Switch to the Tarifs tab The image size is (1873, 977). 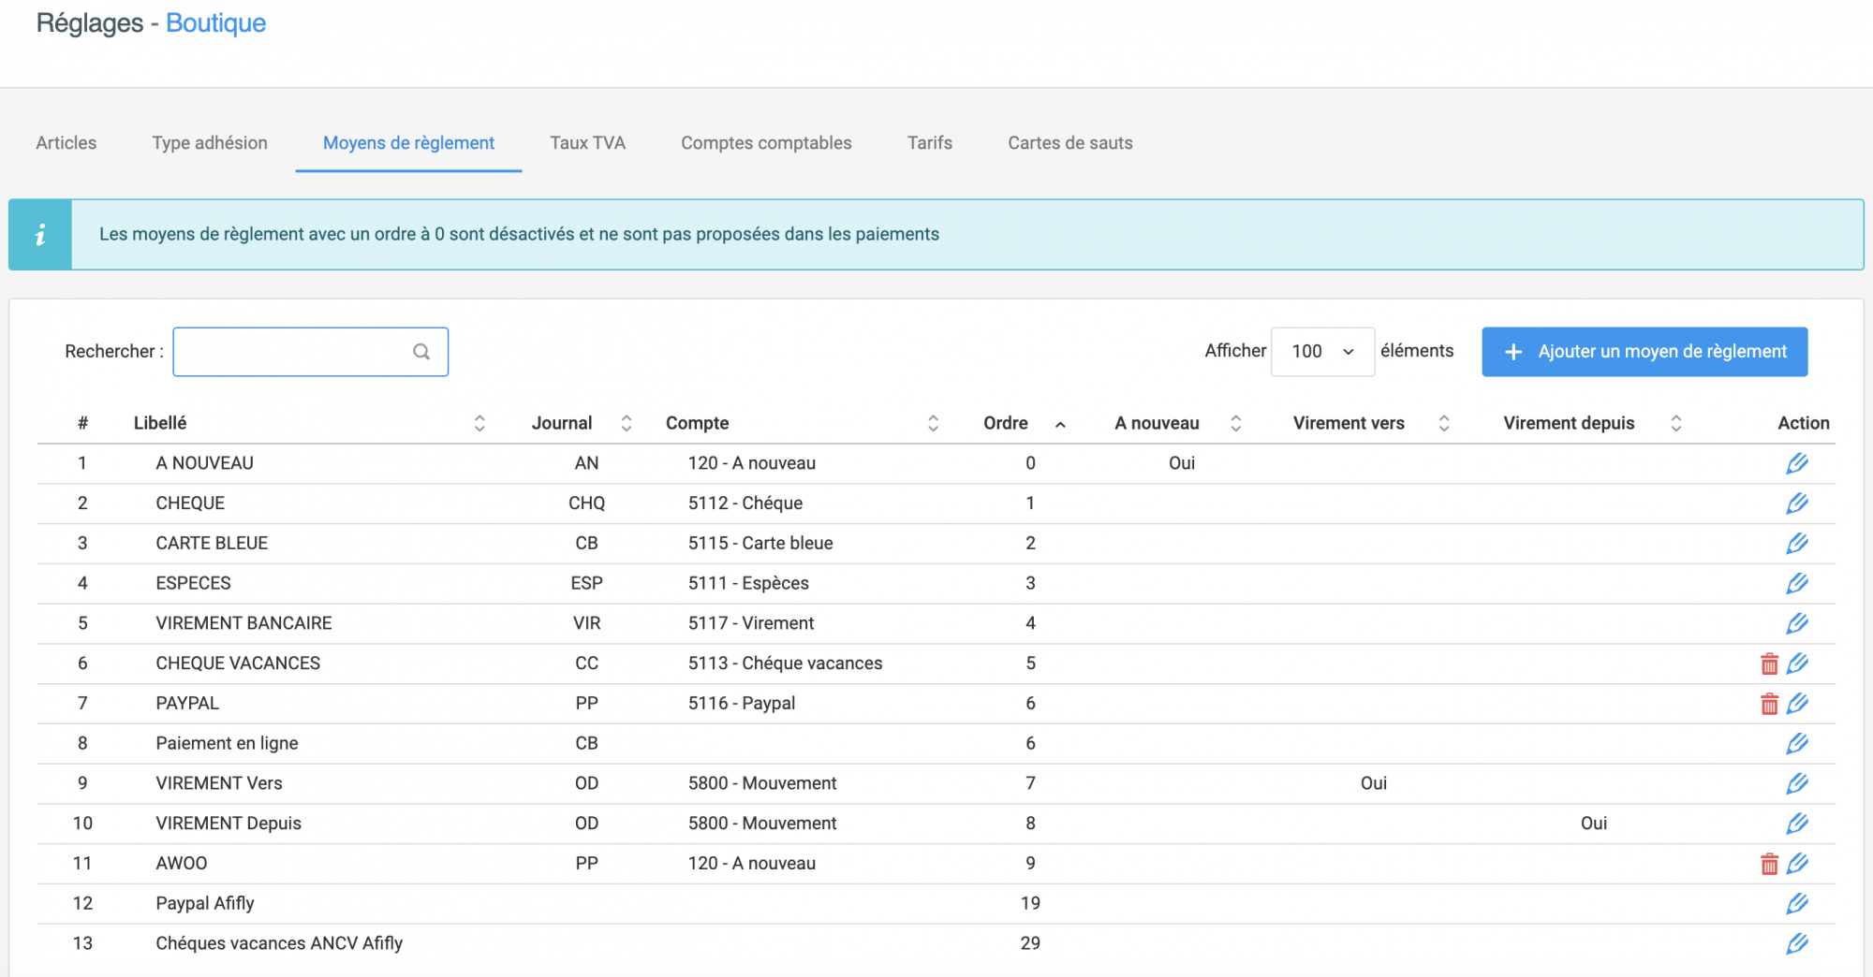tap(930, 143)
